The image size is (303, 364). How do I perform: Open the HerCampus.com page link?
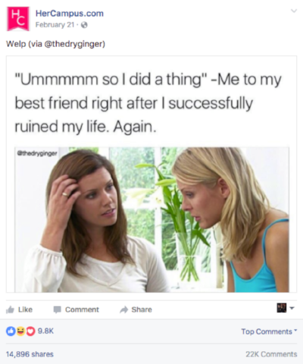[70, 14]
